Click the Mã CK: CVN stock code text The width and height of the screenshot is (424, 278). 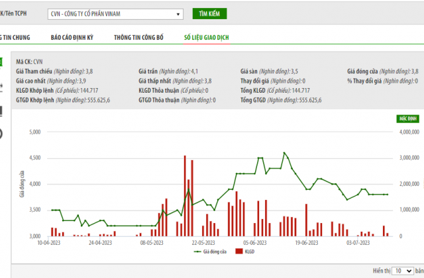click(x=29, y=60)
